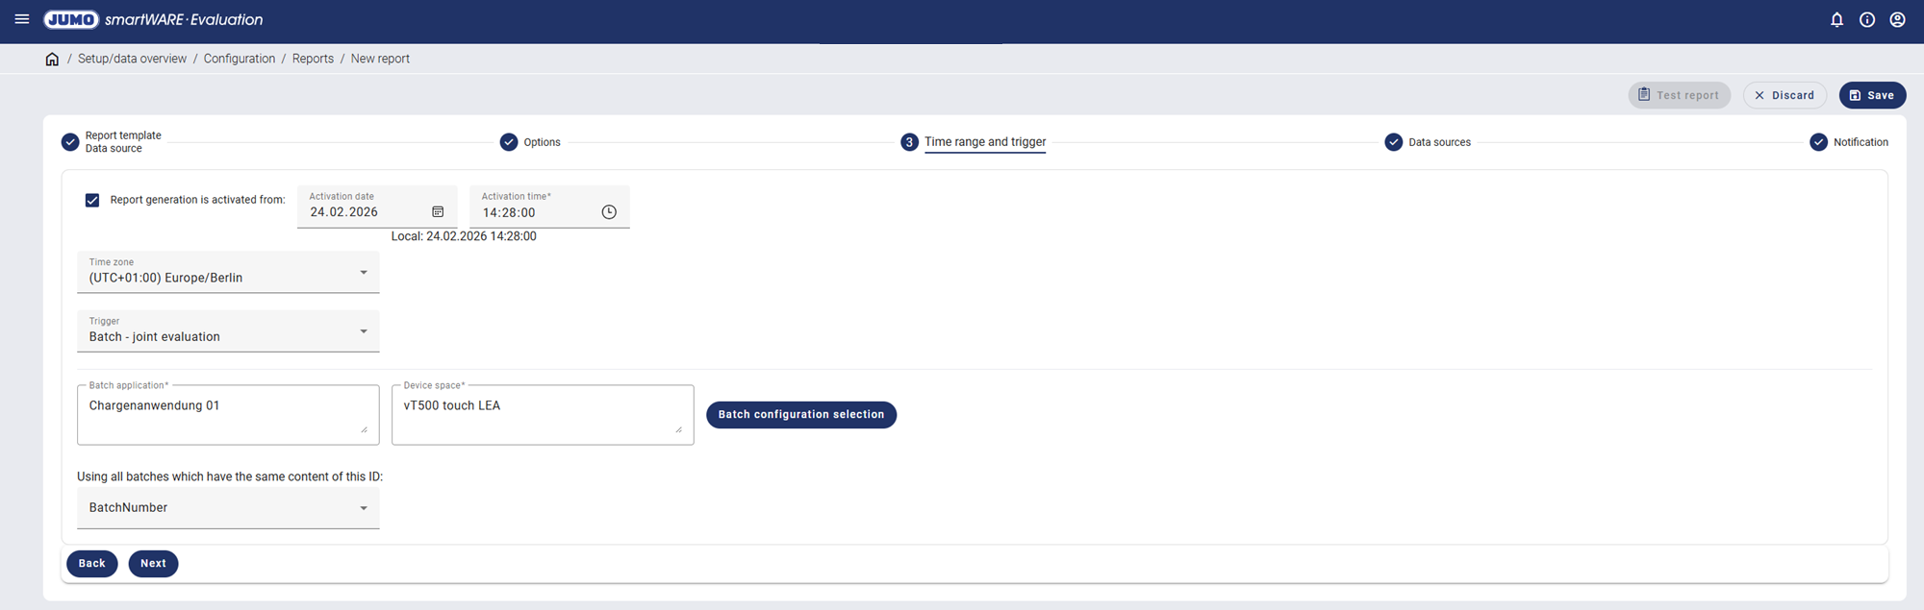
Task: Click the info circle icon
Action: [1866, 19]
